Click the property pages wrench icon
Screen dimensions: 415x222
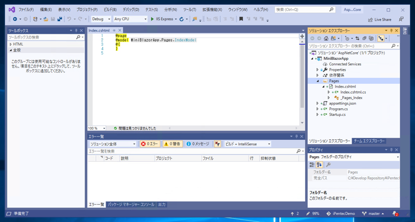click(328, 165)
